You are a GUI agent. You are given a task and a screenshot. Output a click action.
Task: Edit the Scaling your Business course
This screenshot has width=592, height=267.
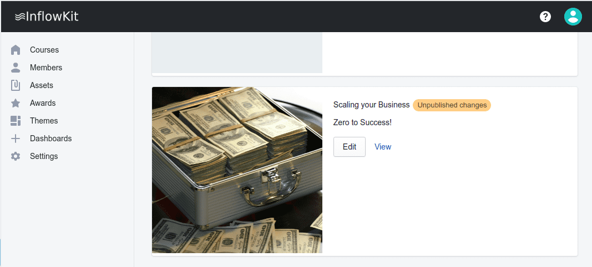tap(349, 147)
